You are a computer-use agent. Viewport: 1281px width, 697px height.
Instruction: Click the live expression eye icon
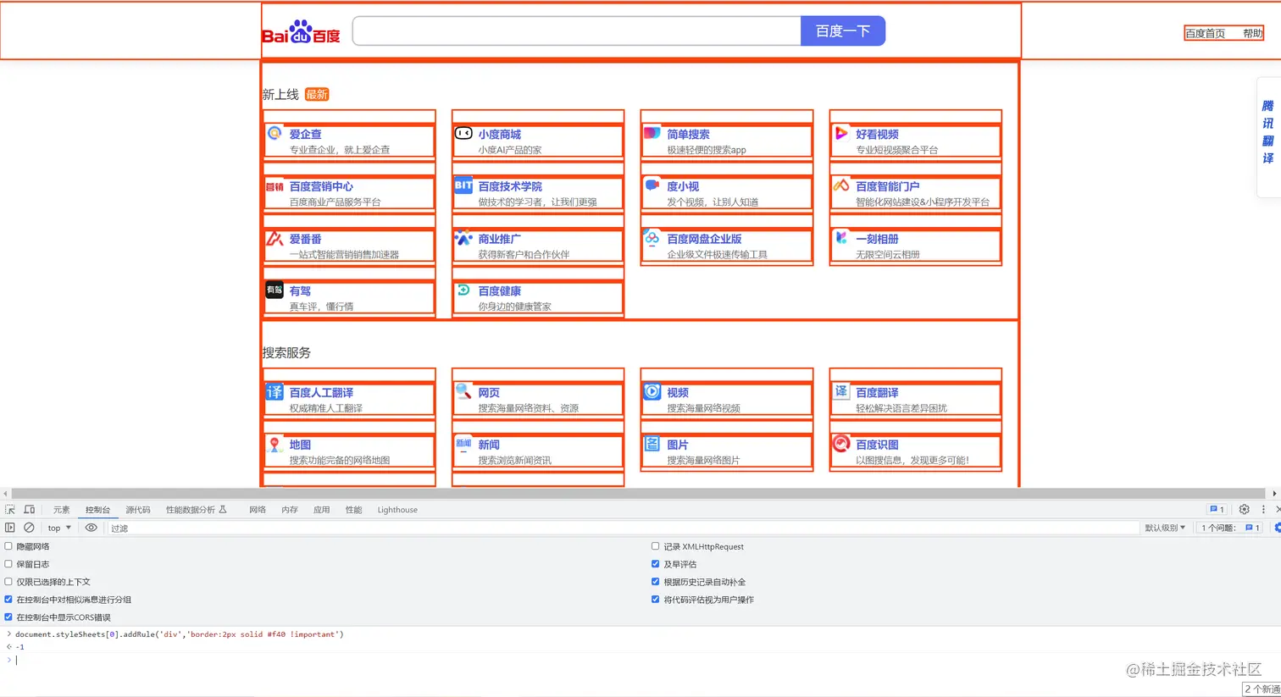pos(91,528)
